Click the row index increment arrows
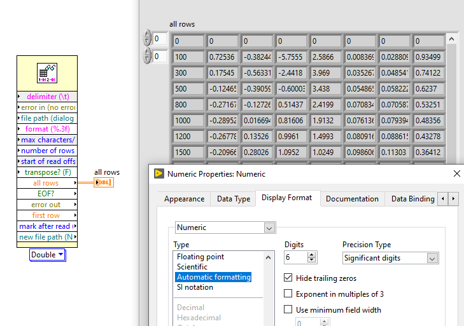The height and width of the screenshot is (326, 464). (148, 36)
